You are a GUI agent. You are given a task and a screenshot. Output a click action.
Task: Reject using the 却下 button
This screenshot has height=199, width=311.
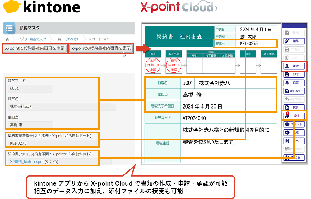point(294,74)
